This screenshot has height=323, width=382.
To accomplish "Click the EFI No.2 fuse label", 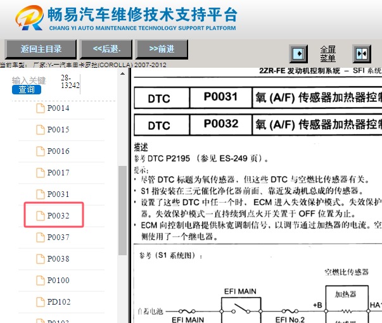I will tap(290, 319).
